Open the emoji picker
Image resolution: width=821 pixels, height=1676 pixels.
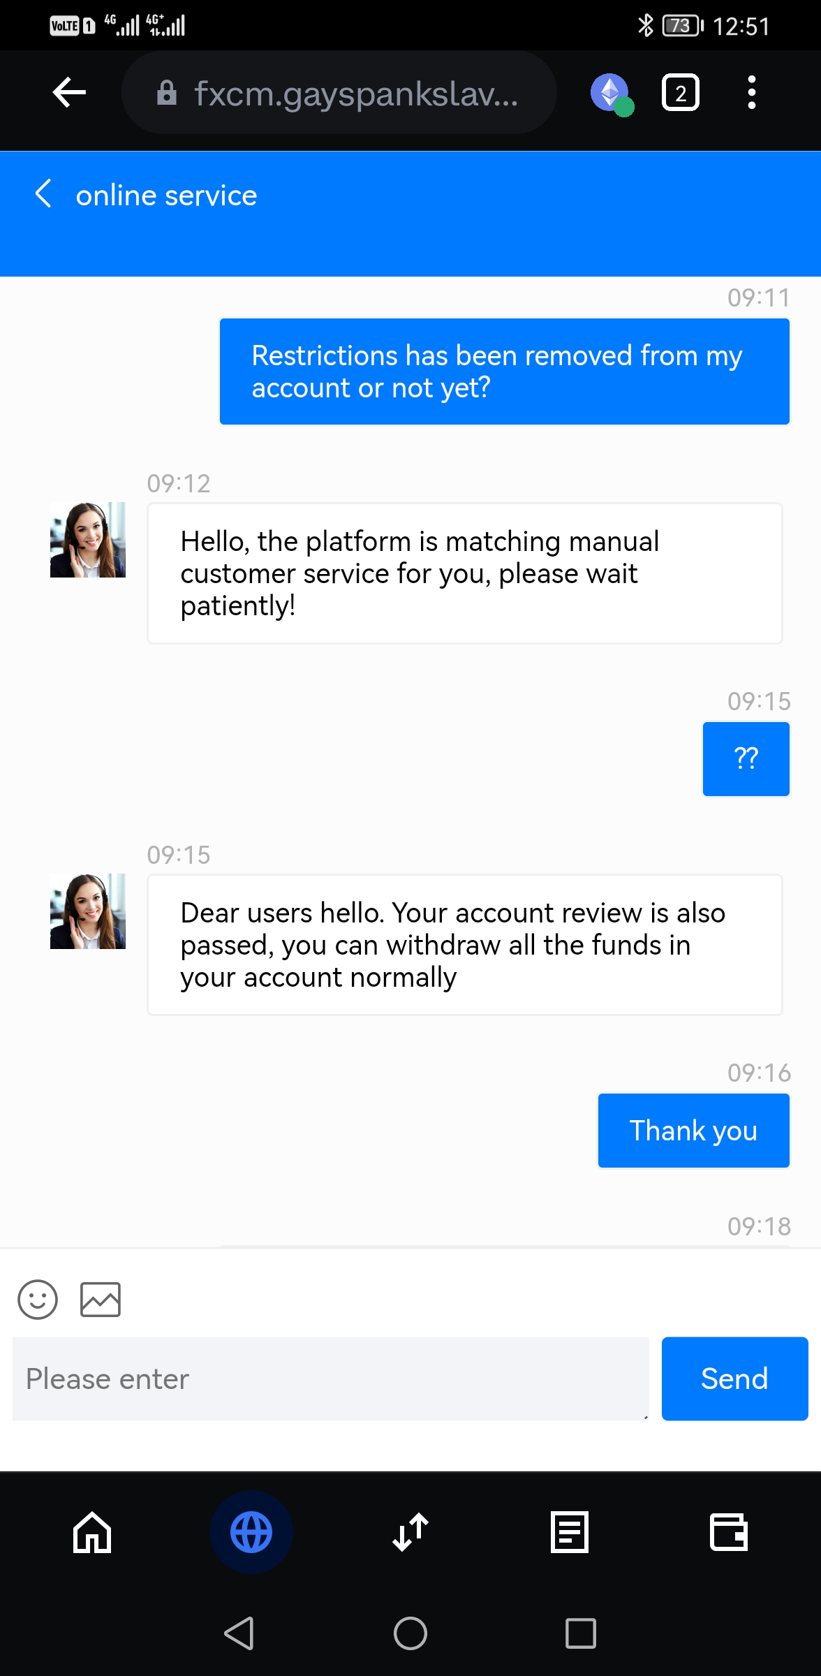click(38, 1299)
